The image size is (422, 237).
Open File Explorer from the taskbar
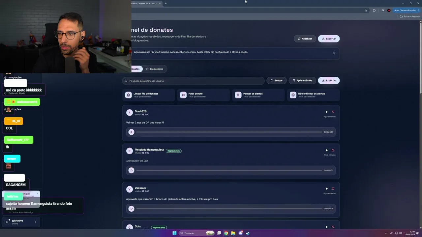233,233
